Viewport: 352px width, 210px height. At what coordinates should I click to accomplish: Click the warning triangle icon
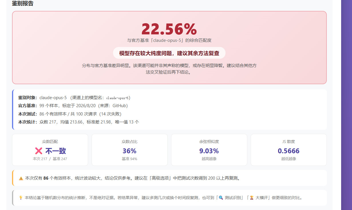[x=21, y=178]
